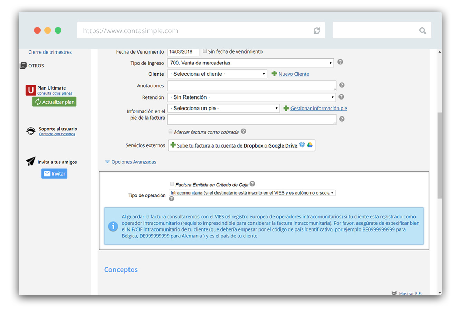458x310 pixels.
Task: Click the Dropbox icon
Action: pyautogui.click(x=302, y=145)
